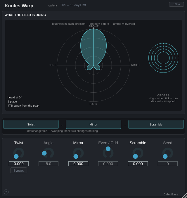The width and height of the screenshot is (187, 198).
Task: Click the '47% away from the peak' text
Action: click(x=23, y=106)
